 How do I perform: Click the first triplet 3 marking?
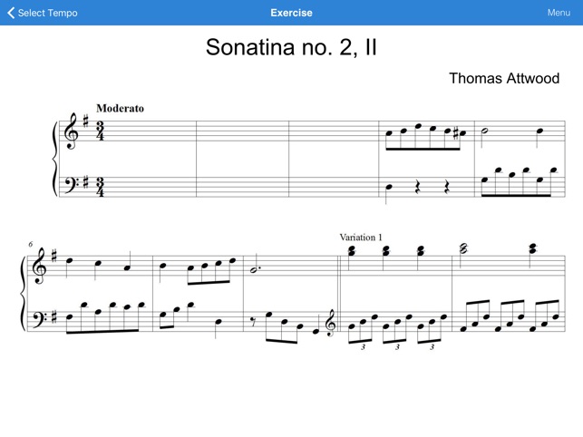point(363,347)
